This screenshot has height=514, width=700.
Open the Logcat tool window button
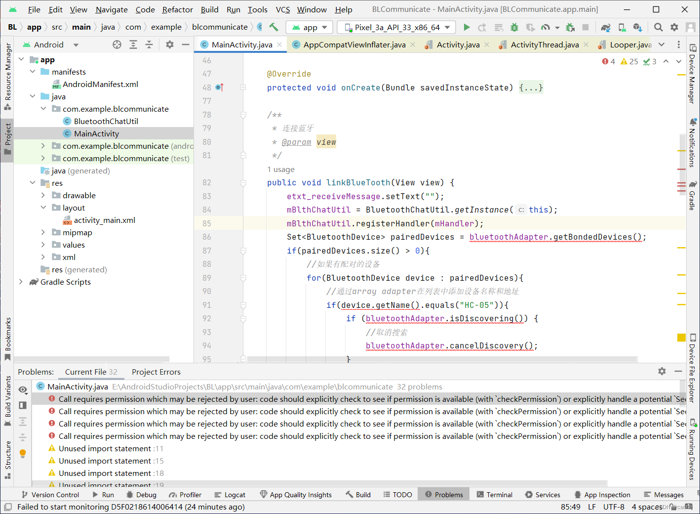coord(230,495)
